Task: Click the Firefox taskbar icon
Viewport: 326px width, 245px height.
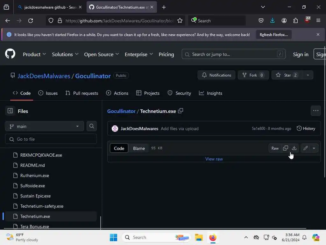Action: point(213,237)
